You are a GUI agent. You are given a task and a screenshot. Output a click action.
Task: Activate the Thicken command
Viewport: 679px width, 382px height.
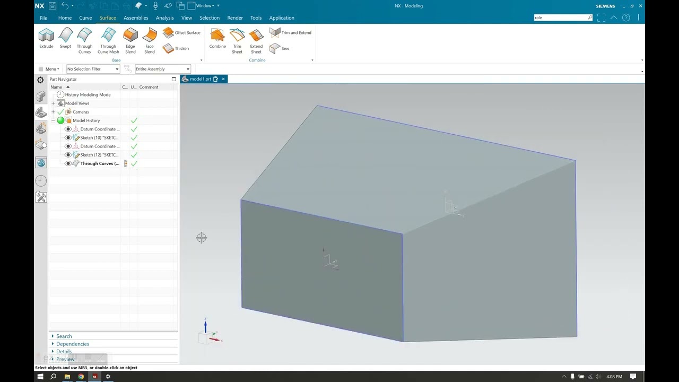[176, 48]
